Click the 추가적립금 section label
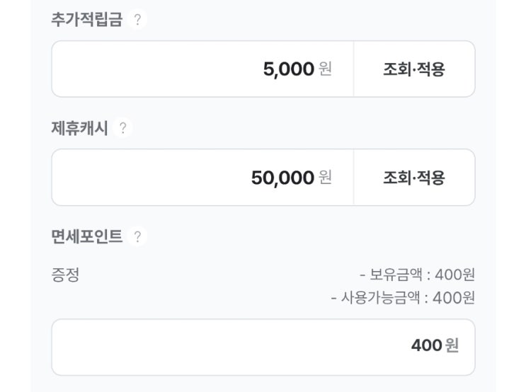Viewport: 526px width, 392px height. tap(87, 20)
